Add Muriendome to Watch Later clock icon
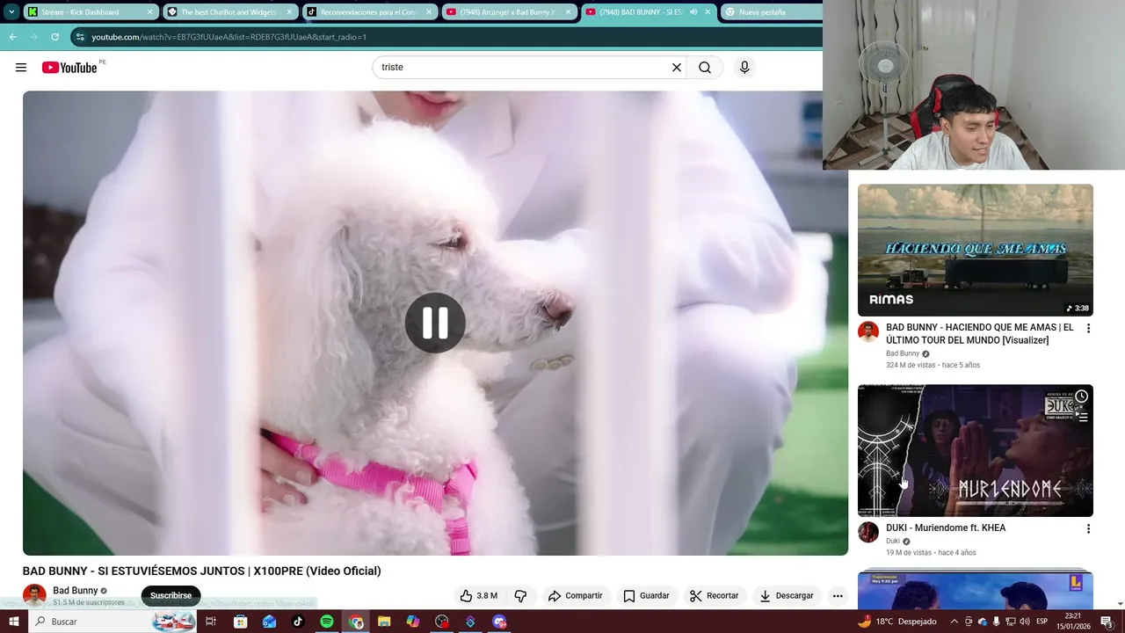Screen dimensions: 1125x633 [1081, 397]
